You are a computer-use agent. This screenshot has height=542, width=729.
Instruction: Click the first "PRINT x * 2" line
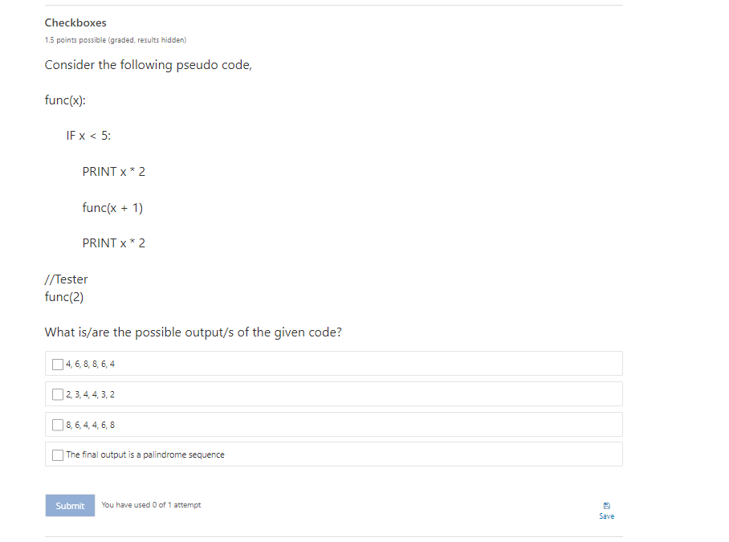113,171
